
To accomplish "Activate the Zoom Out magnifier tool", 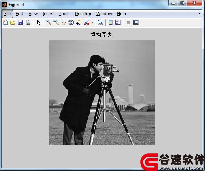I will [56, 22].
